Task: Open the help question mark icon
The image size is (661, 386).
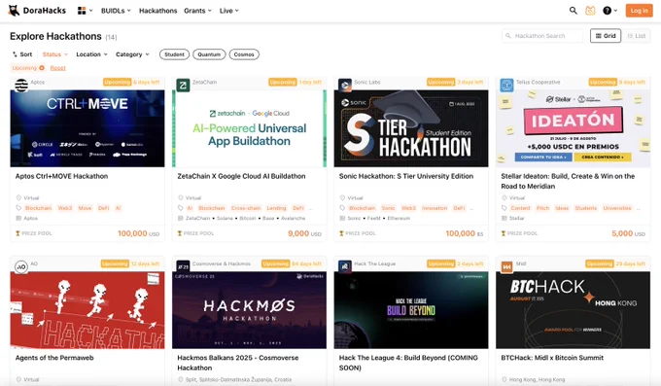Action: point(607,11)
